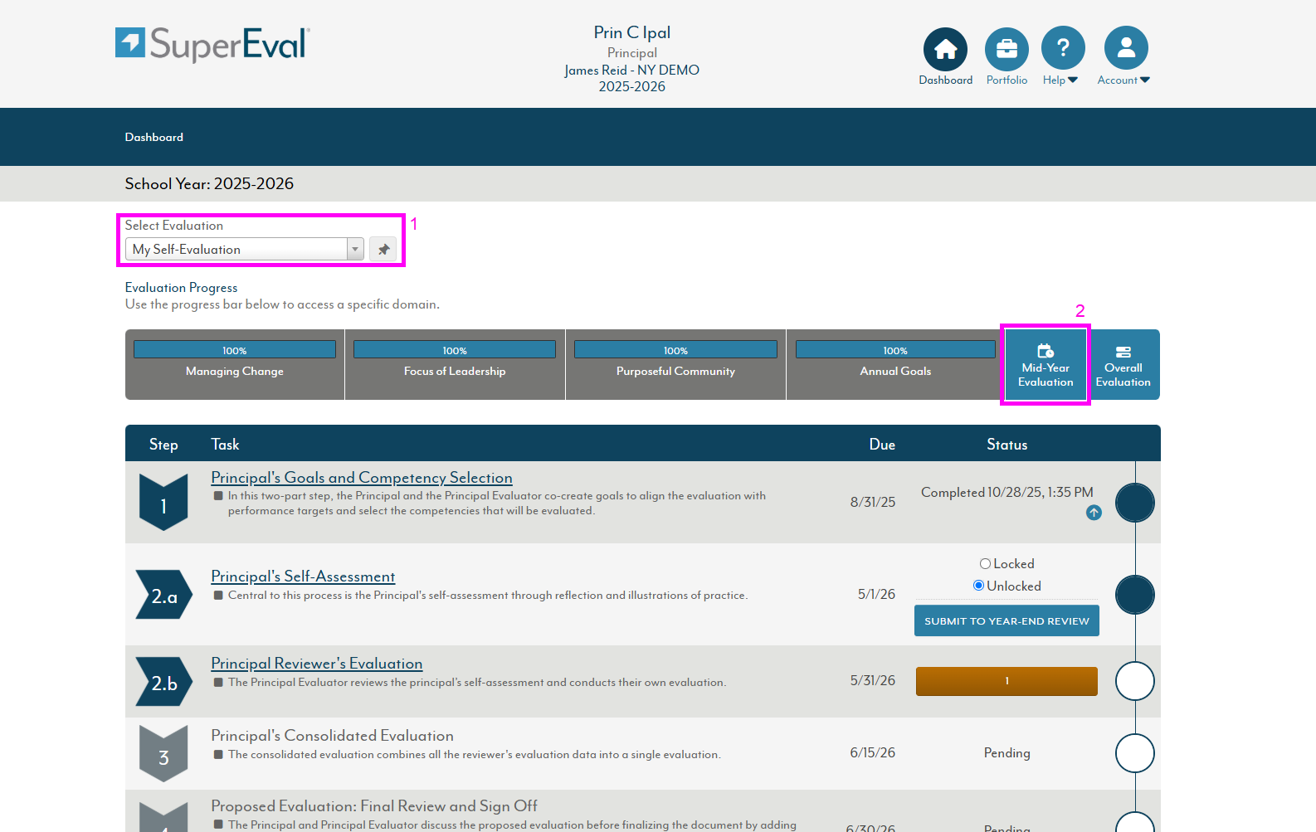Click the blue up-arrow icon under Completed status
Image resolution: width=1316 pixels, height=832 pixels.
point(1094,513)
